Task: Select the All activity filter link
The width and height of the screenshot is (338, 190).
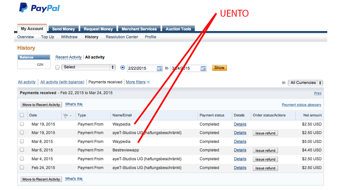Action: click(x=27, y=82)
